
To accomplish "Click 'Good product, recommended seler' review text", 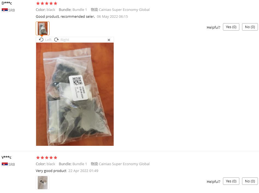I will [x=65, y=16].
